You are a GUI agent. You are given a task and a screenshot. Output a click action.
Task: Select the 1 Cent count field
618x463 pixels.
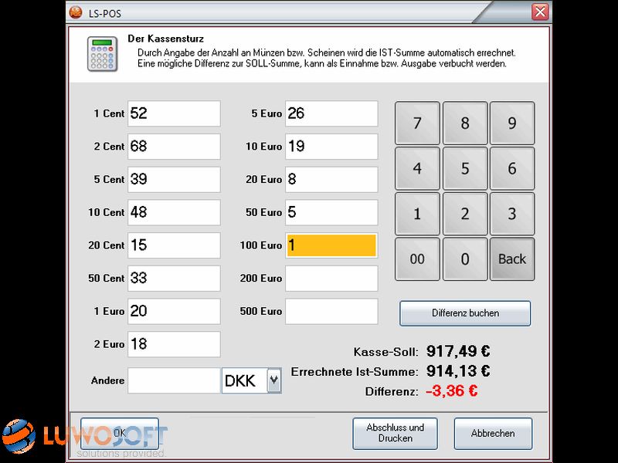pyautogui.click(x=173, y=113)
